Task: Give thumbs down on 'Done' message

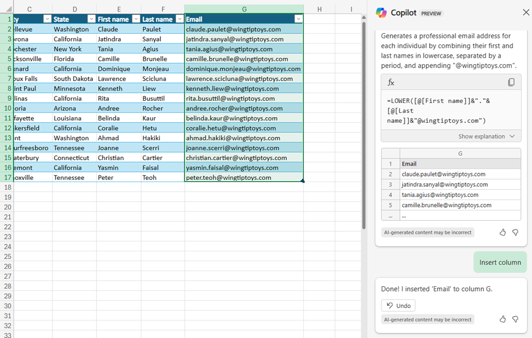Action: (515, 319)
